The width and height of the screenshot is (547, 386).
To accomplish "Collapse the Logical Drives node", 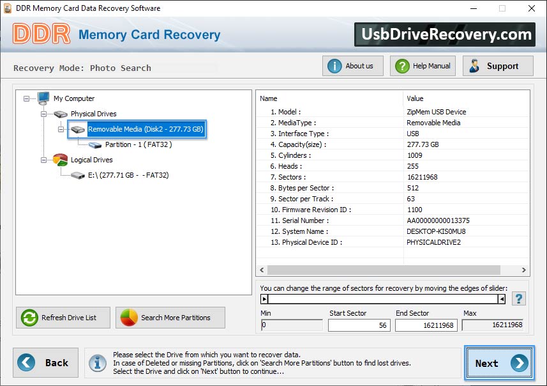I will tap(43, 160).
